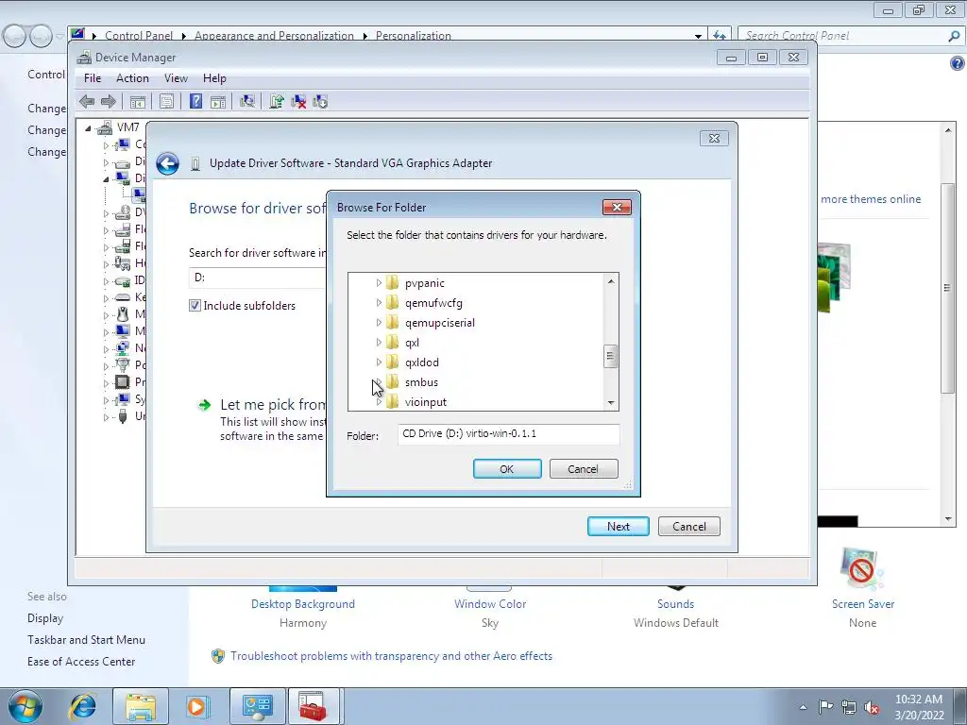Expand qxldod folder arrow
The image size is (967, 725).
pyautogui.click(x=379, y=362)
